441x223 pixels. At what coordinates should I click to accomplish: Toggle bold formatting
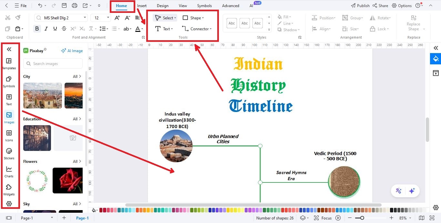[37, 28]
